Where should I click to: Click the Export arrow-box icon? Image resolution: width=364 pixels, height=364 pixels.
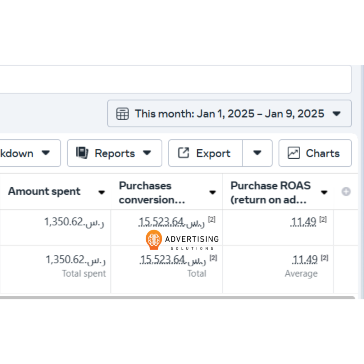click(183, 153)
